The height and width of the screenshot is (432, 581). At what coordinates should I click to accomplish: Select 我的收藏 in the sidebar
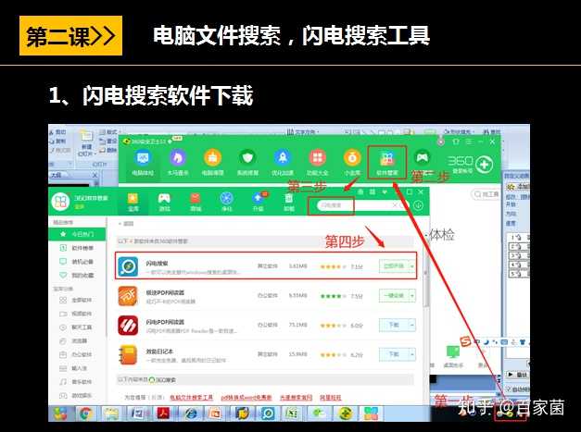click(77, 275)
